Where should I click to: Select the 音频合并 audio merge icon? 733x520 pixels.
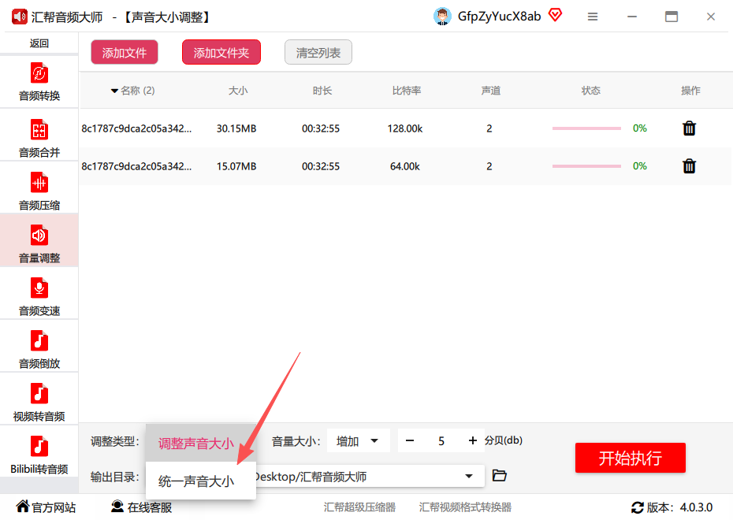coord(39,130)
